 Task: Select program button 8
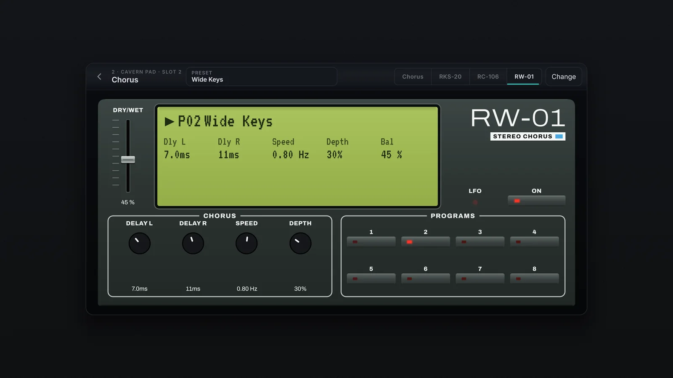click(x=534, y=278)
